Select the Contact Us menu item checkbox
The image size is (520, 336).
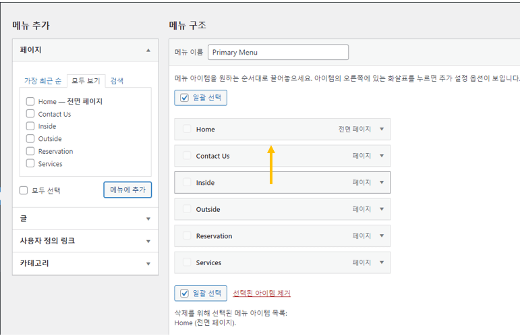(x=187, y=155)
